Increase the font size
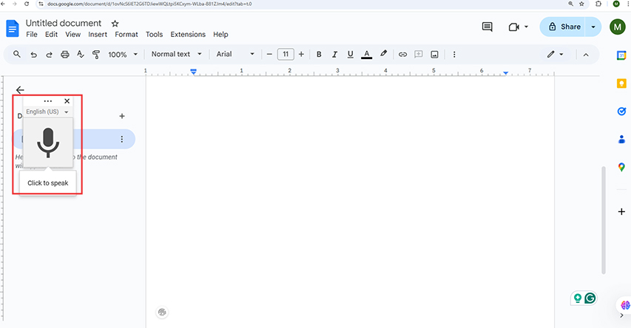 coord(301,54)
